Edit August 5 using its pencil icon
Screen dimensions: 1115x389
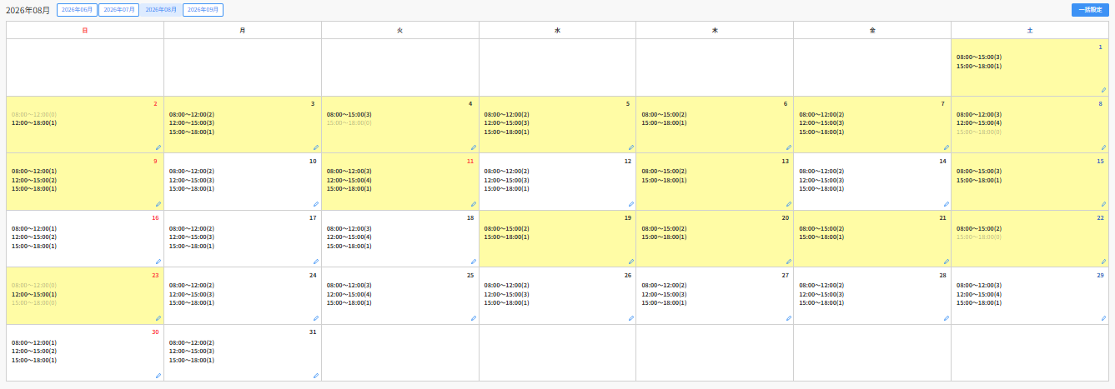tap(630, 147)
